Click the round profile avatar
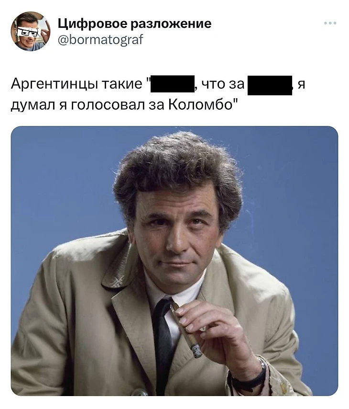349x409 pixels. point(31,31)
